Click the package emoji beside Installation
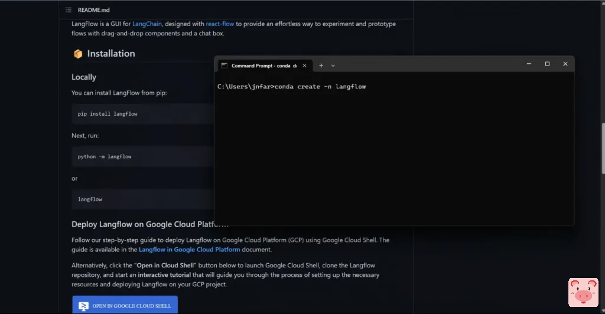 pos(78,54)
